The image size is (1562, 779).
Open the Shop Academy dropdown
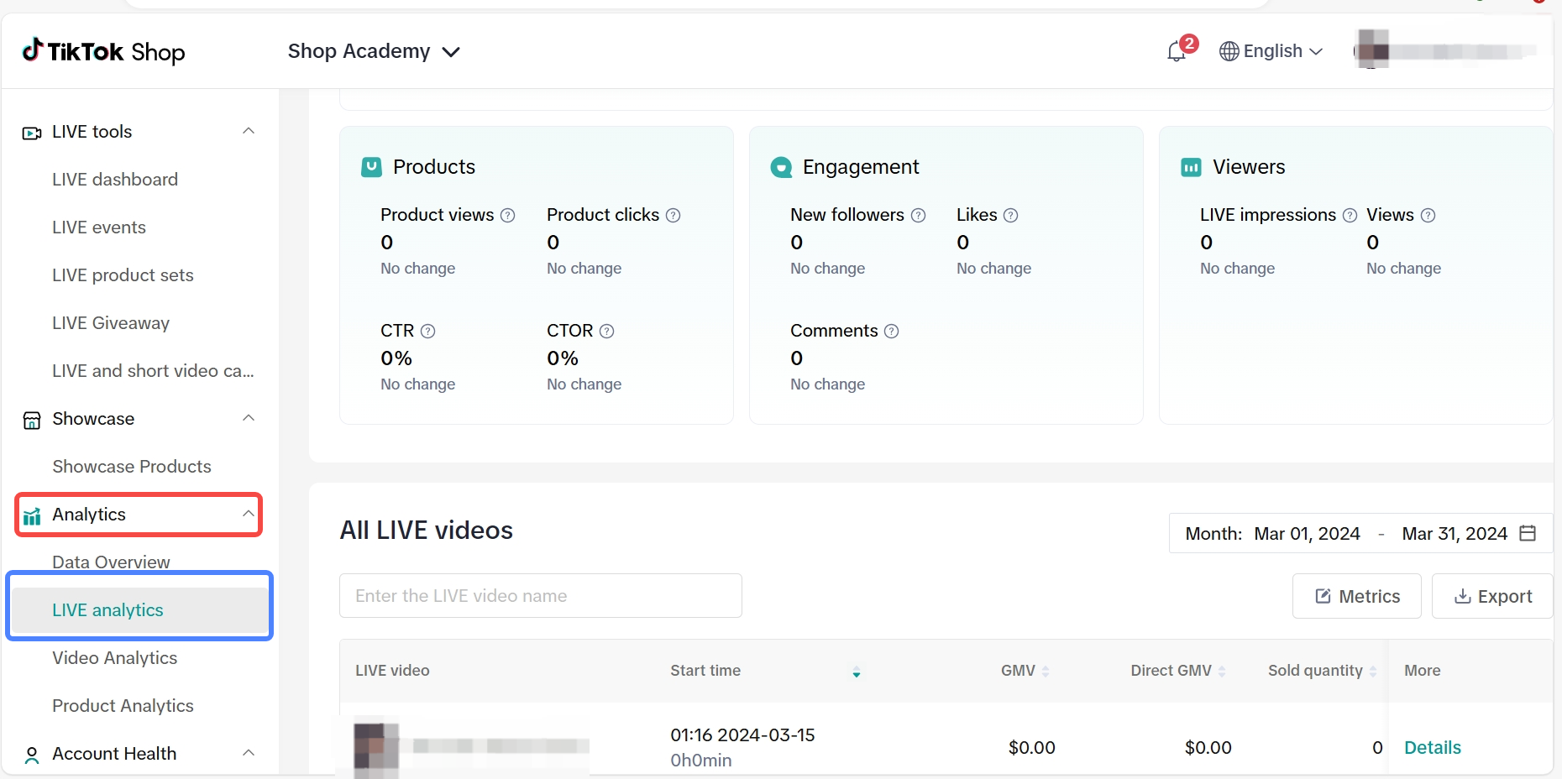point(374,52)
